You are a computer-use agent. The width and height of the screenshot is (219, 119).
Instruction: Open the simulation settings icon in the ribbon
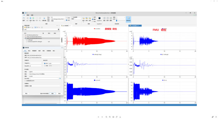click(44, 18)
